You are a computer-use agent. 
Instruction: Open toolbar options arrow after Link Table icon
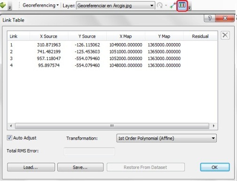click(x=190, y=7)
